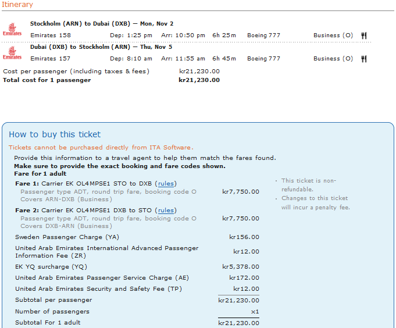Click Security and Safety Fee (TP) row
The image size is (396, 328).
137,289
